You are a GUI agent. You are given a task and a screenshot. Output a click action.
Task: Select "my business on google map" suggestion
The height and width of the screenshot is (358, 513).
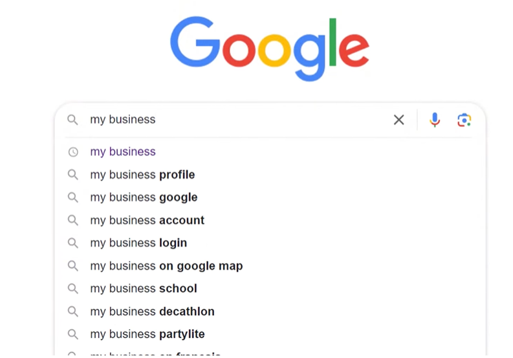(x=166, y=266)
